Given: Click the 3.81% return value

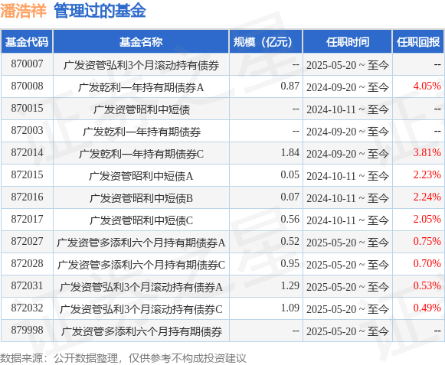Looking at the screenshot, I should 427,152.
